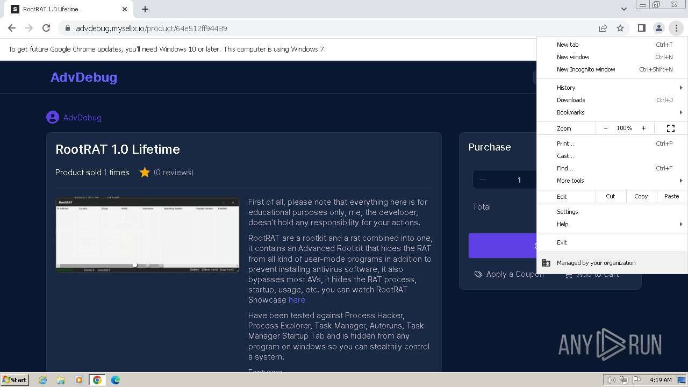This screenshot has height=387, width=688.
Task: Click the quantity input showing 1
Action: pyautogui.click(x=519, y=180)
